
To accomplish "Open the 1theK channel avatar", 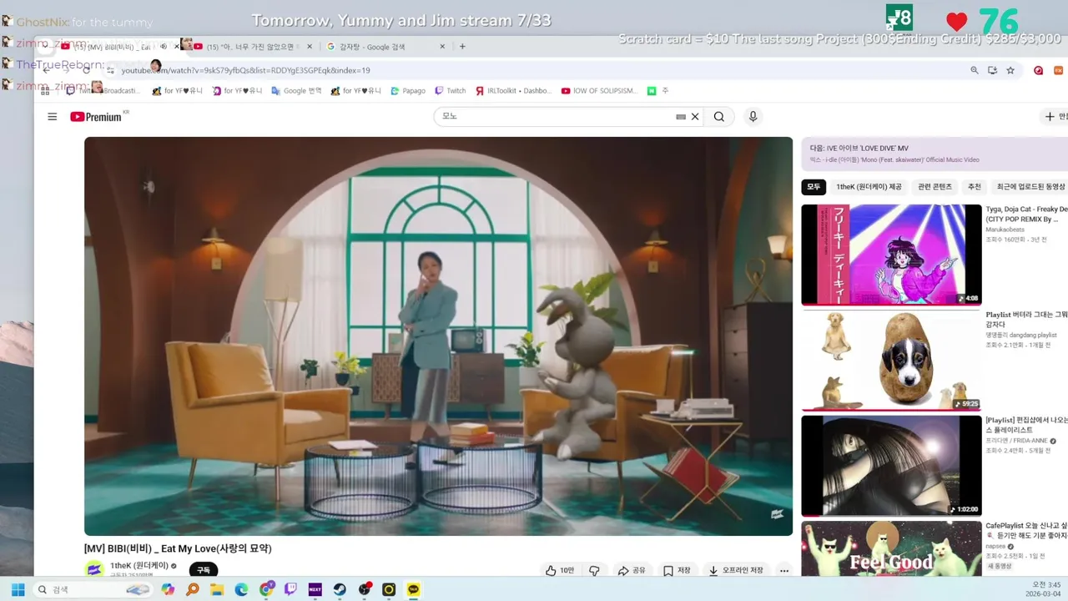I will [94, 570].
